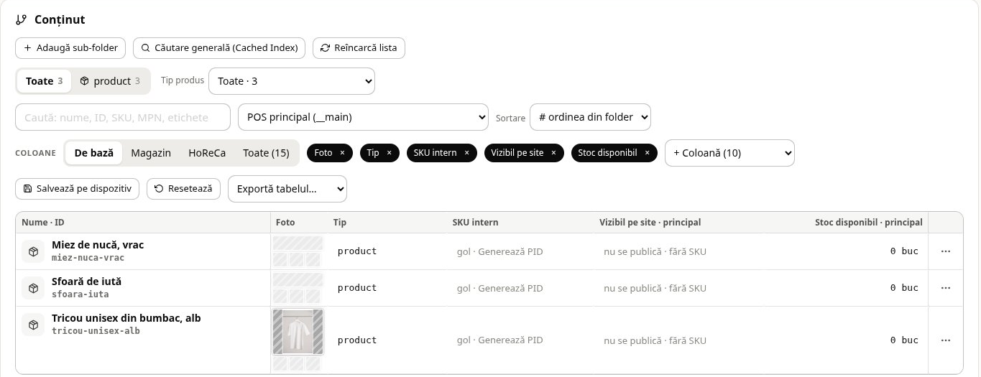Screen dimensions: 981x377
Task: Click the refresh icon in Reîncarcă lista
Action: [326, 48]
